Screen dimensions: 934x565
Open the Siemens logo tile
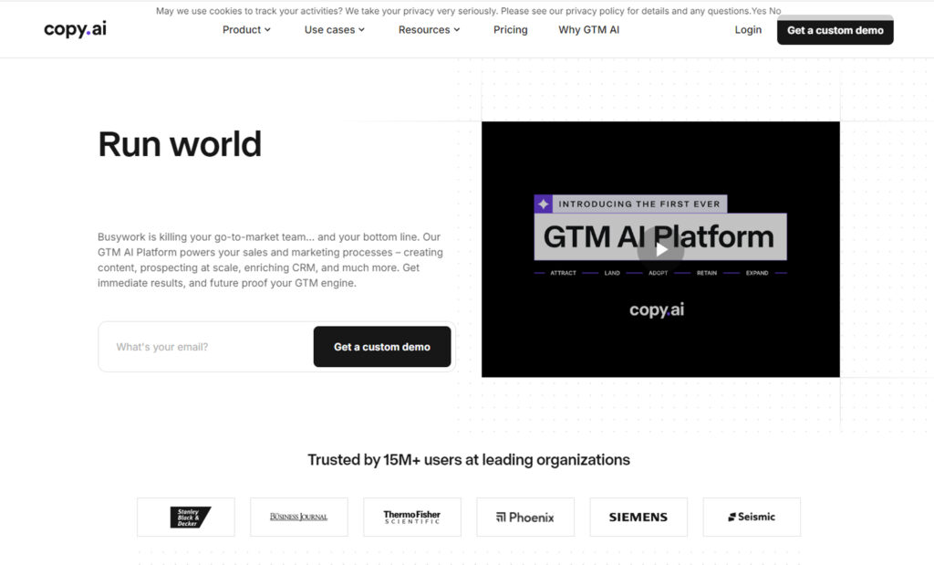tap(638, 517)
